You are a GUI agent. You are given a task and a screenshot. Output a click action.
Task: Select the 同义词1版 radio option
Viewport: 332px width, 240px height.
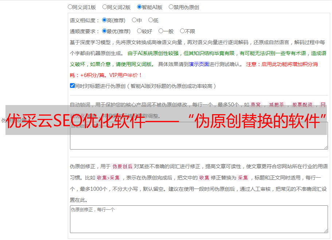pos(70,7)
